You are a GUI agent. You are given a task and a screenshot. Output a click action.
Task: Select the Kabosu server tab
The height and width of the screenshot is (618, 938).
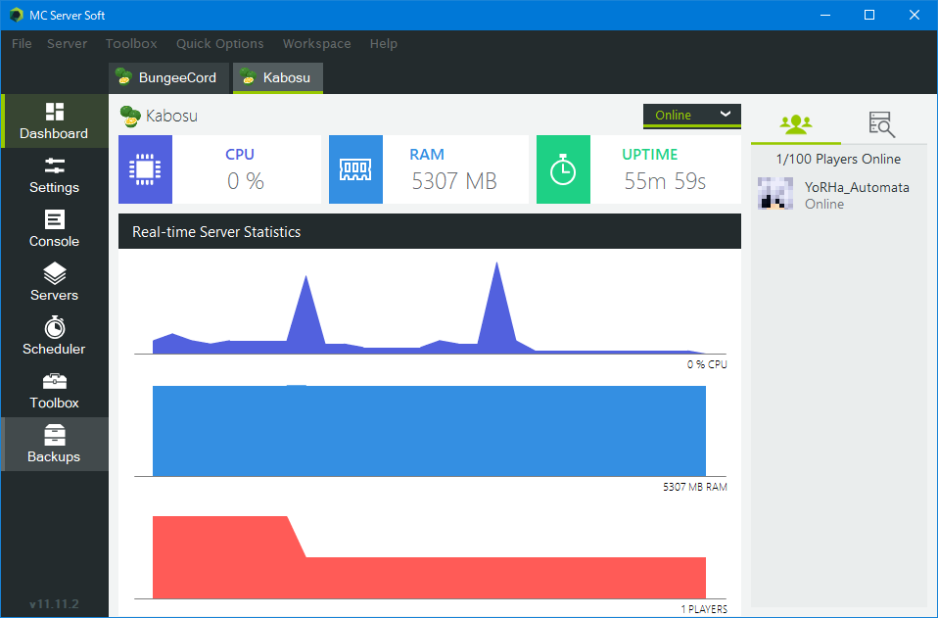[x=278, y=78]
